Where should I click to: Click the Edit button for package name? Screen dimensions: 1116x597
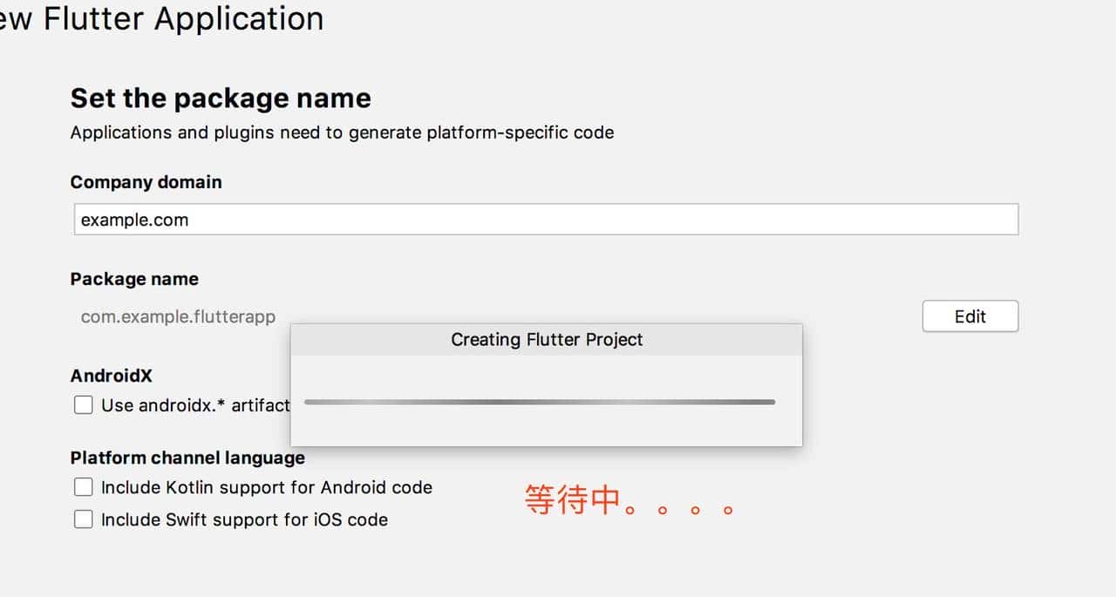pyautogui.click(x=970, y=315)
